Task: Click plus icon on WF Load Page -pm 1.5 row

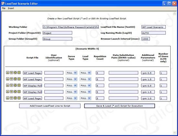Action: pos(15,79)
